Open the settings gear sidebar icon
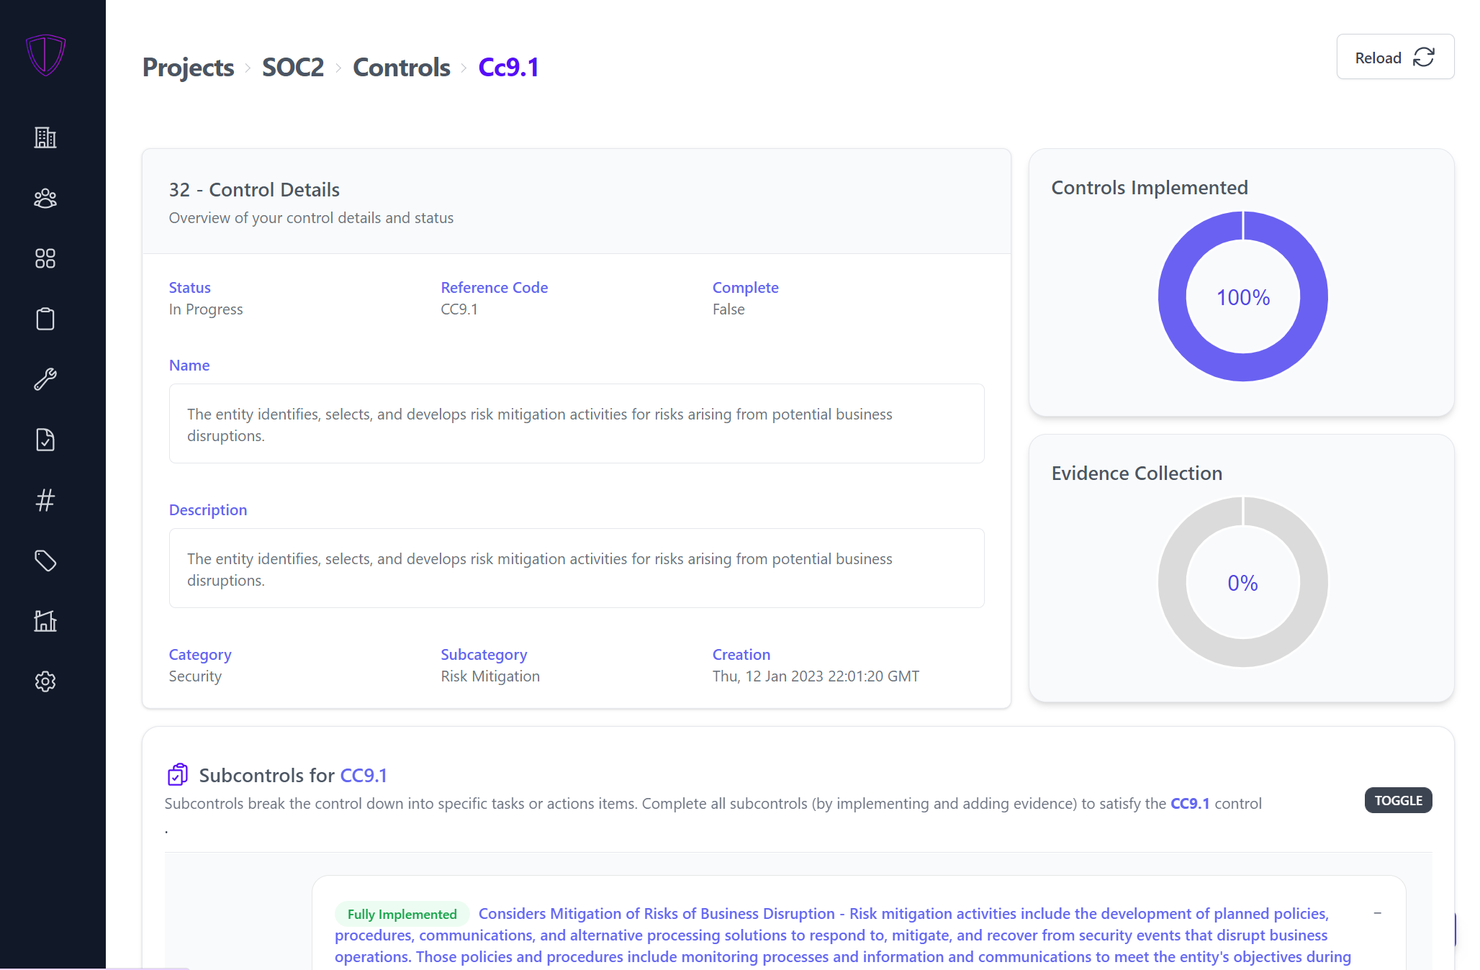 [45, 681]
